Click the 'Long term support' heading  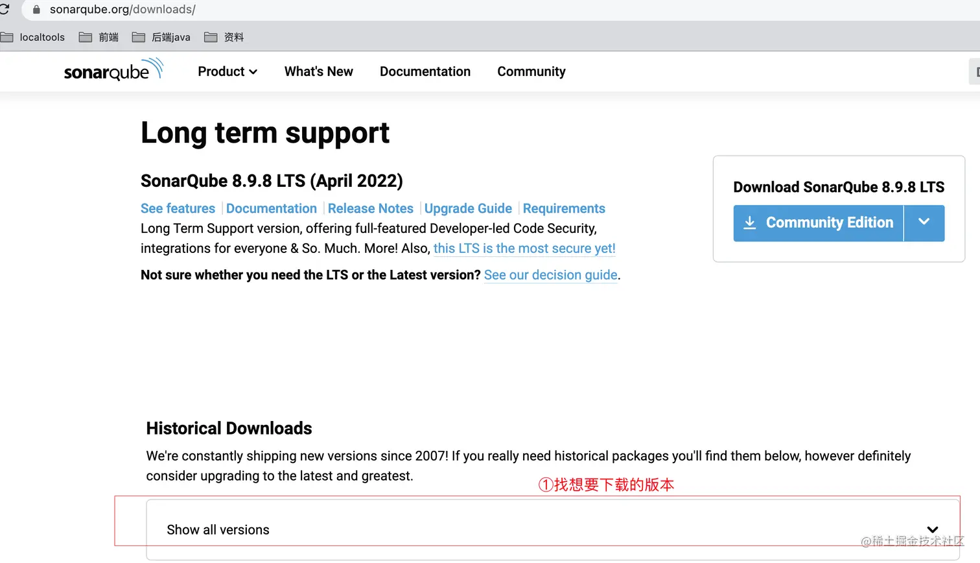[265, 133]
